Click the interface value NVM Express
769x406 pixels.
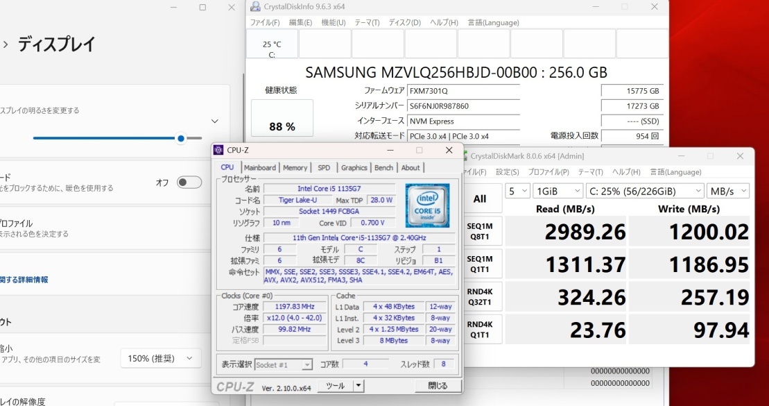(x=463, y=121)
